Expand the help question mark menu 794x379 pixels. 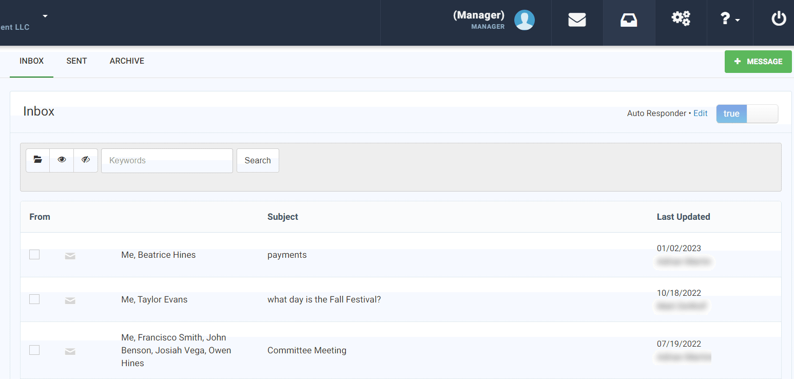[x=730, y=20]
